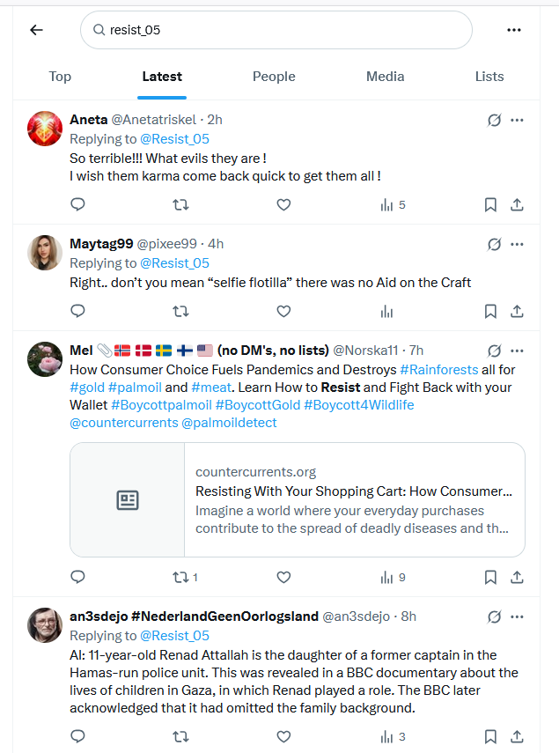Repost Maytag99's reply
The image size is (559, 753).
pos(180,311)
